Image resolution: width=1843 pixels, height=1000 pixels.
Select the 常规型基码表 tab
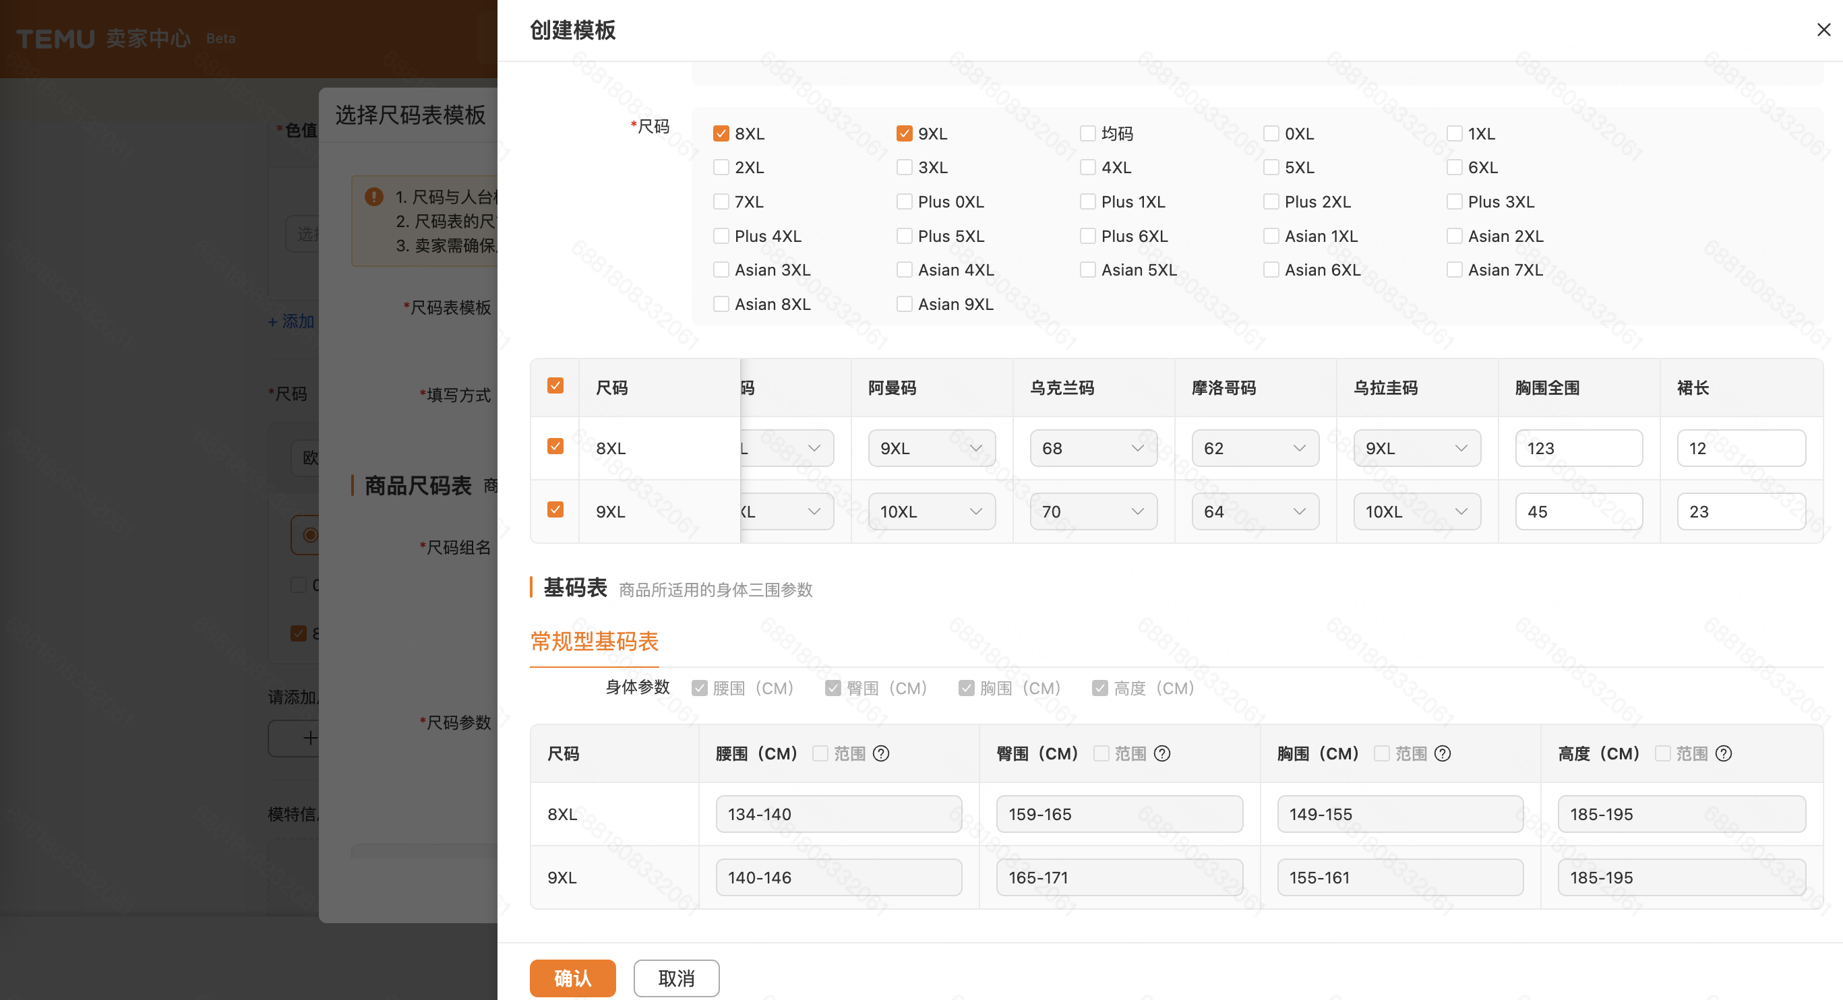click(x=594, y=642)
